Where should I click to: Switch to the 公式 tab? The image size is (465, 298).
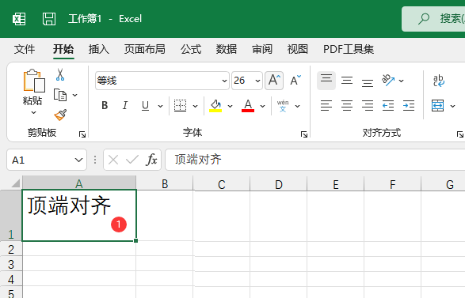pyautogui.click(x=191, y=49)
